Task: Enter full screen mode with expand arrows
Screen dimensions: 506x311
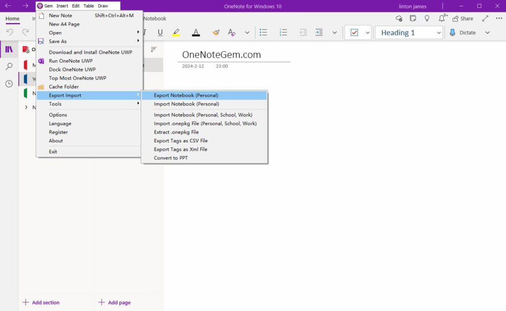Action: 485,19
